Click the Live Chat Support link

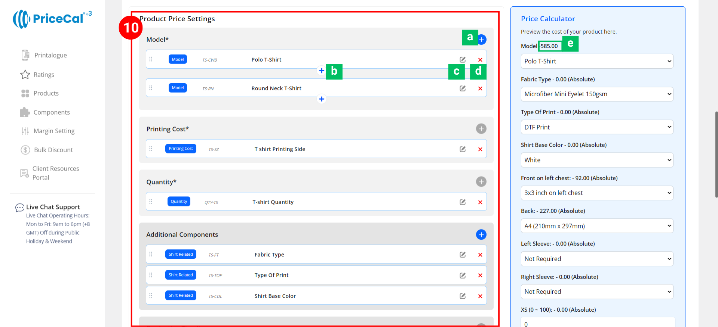(x=53, y=207)
